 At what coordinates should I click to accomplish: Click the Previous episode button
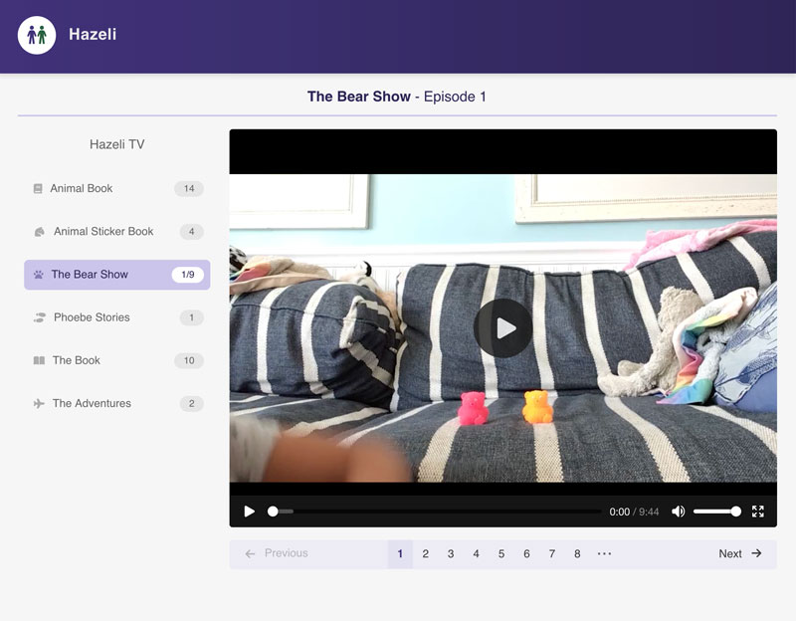(x=277, y=554)
